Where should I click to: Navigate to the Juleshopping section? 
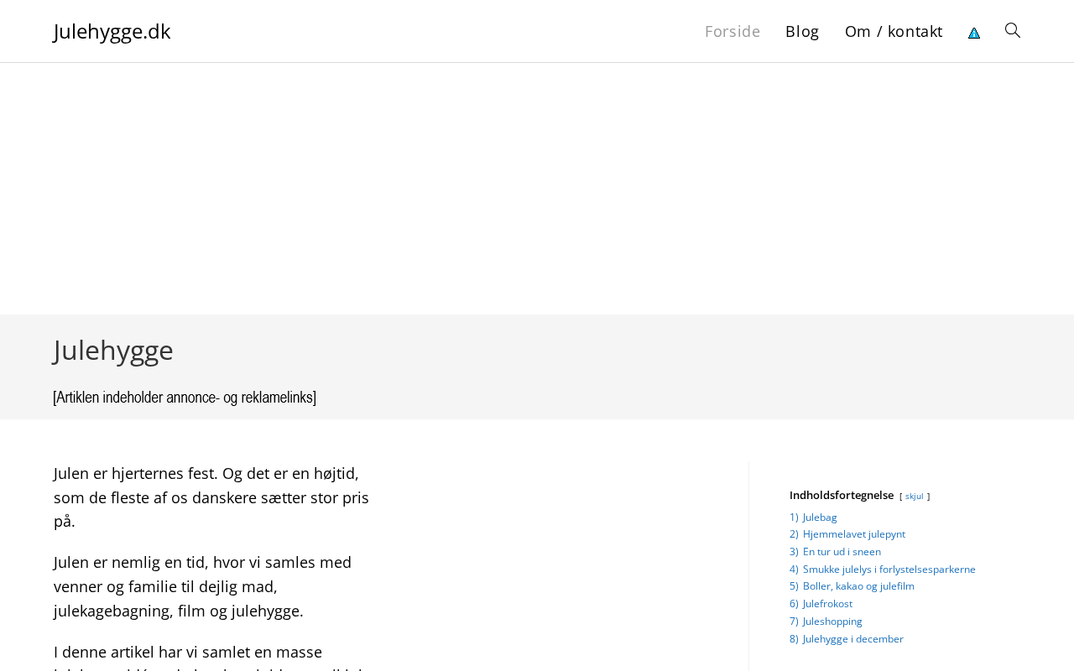832,622
